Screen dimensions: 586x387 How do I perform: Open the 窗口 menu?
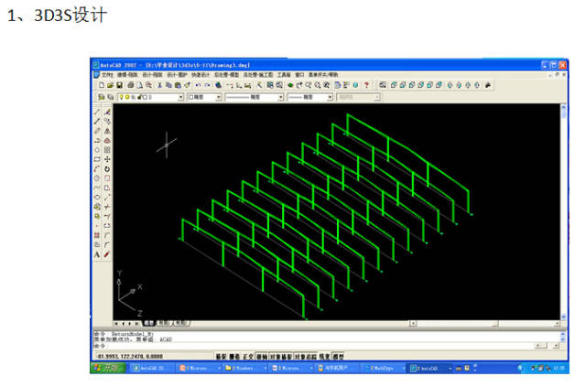tap(299, 75)
